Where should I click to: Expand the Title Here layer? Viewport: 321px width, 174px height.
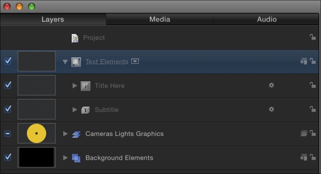pos(75,85)
